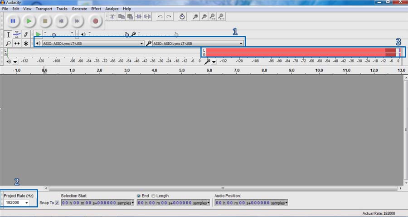
Task: Open the Effect menu
Action: coord(96,9)
